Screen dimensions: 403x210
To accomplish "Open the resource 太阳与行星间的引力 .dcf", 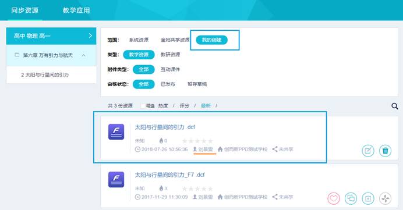I will [165, 127].
